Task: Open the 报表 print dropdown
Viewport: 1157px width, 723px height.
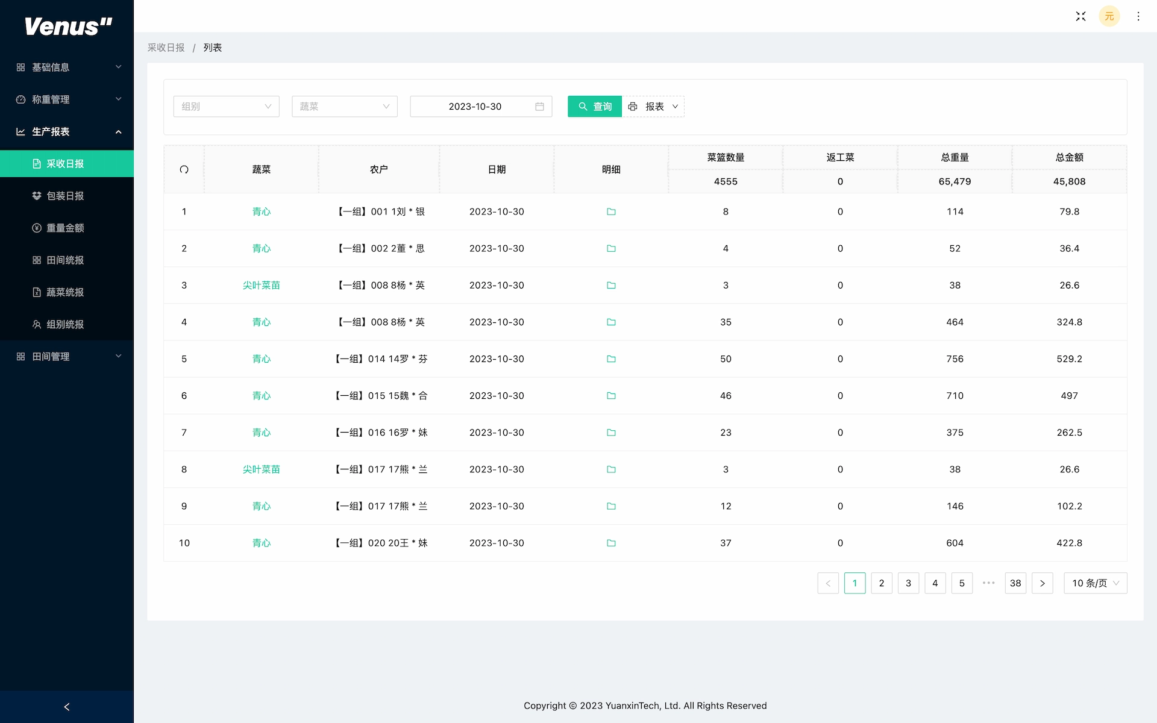Action: tap(653, 107)
